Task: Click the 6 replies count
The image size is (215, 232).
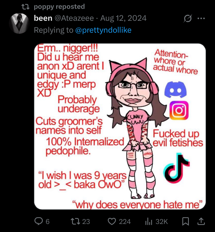Action: (48, 222)
